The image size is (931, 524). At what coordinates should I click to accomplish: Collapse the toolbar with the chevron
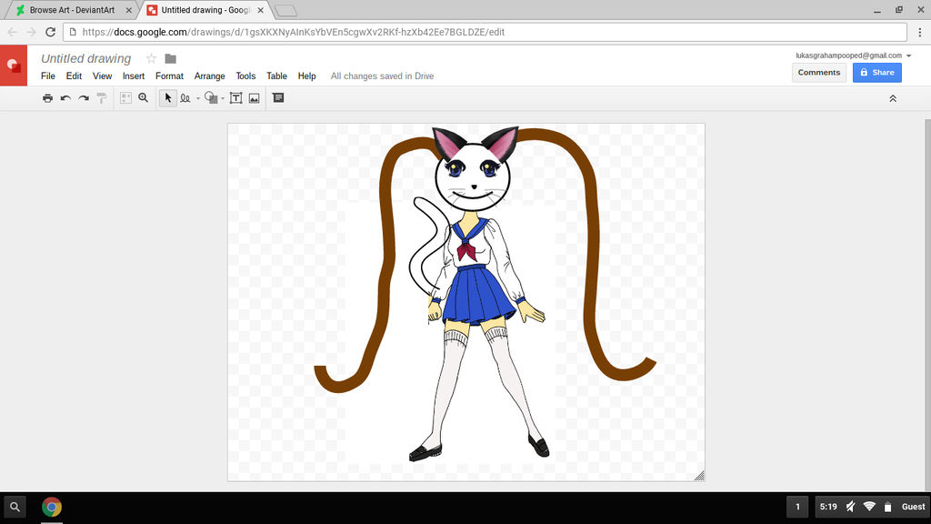click(893, 97)
